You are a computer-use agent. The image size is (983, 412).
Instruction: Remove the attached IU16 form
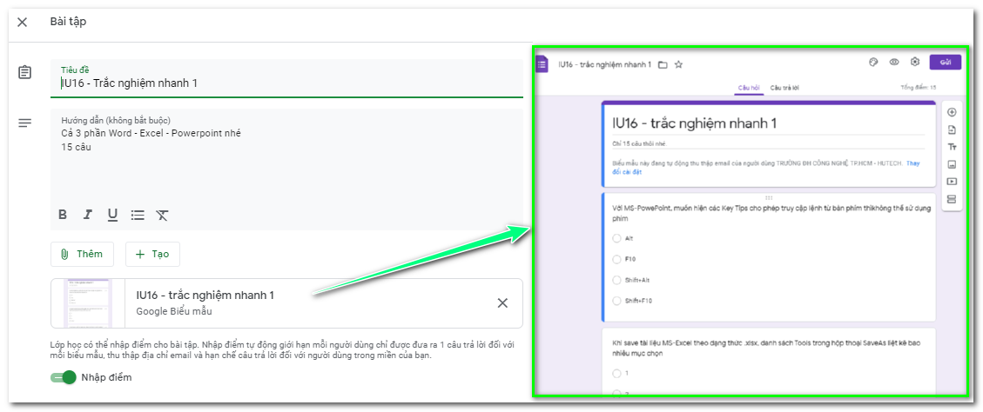pos(502,303)
